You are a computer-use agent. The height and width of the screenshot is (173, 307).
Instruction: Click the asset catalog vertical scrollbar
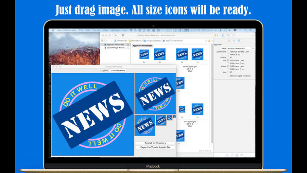pos(212,94)
